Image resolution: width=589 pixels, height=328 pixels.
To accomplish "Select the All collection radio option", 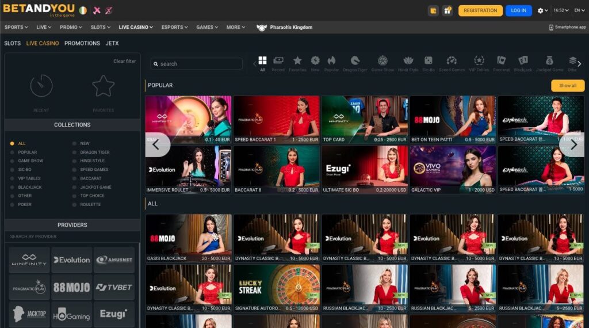I will click(12, 143).
